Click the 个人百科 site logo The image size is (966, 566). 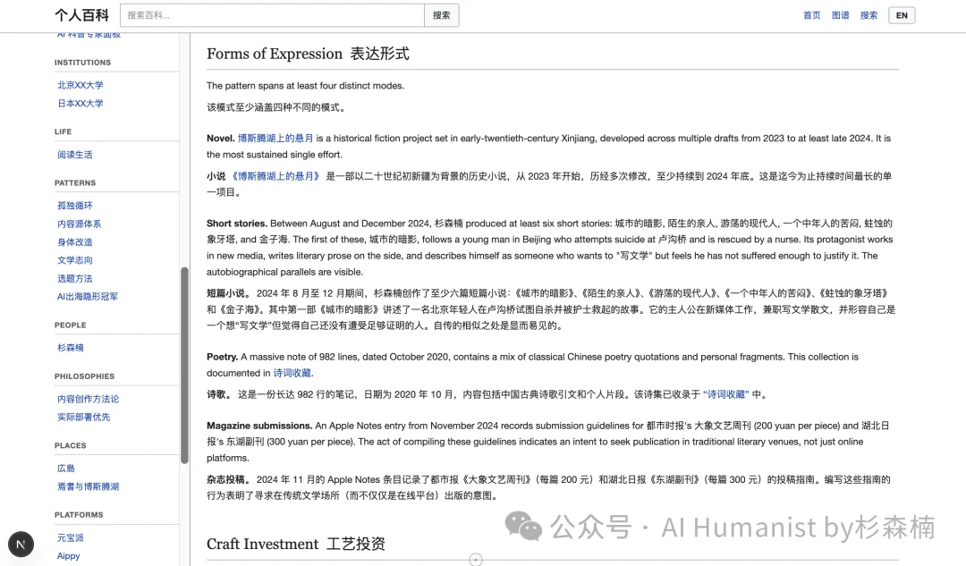tap(81, 14)
